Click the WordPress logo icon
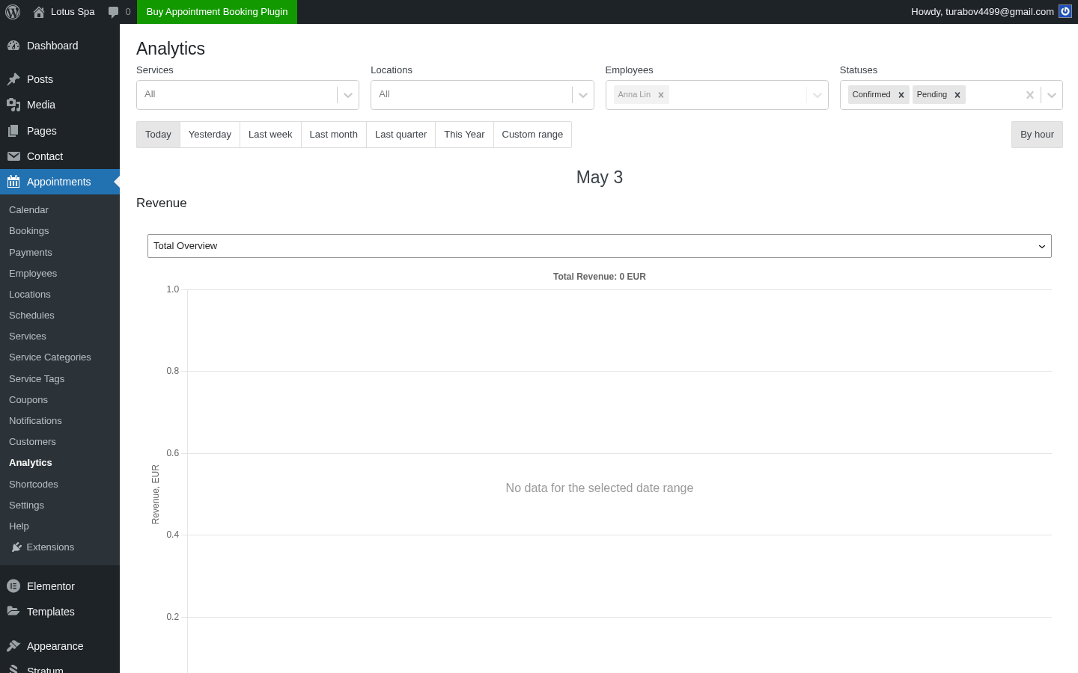The image size is (1078, 673). click(x=13, y=12)
